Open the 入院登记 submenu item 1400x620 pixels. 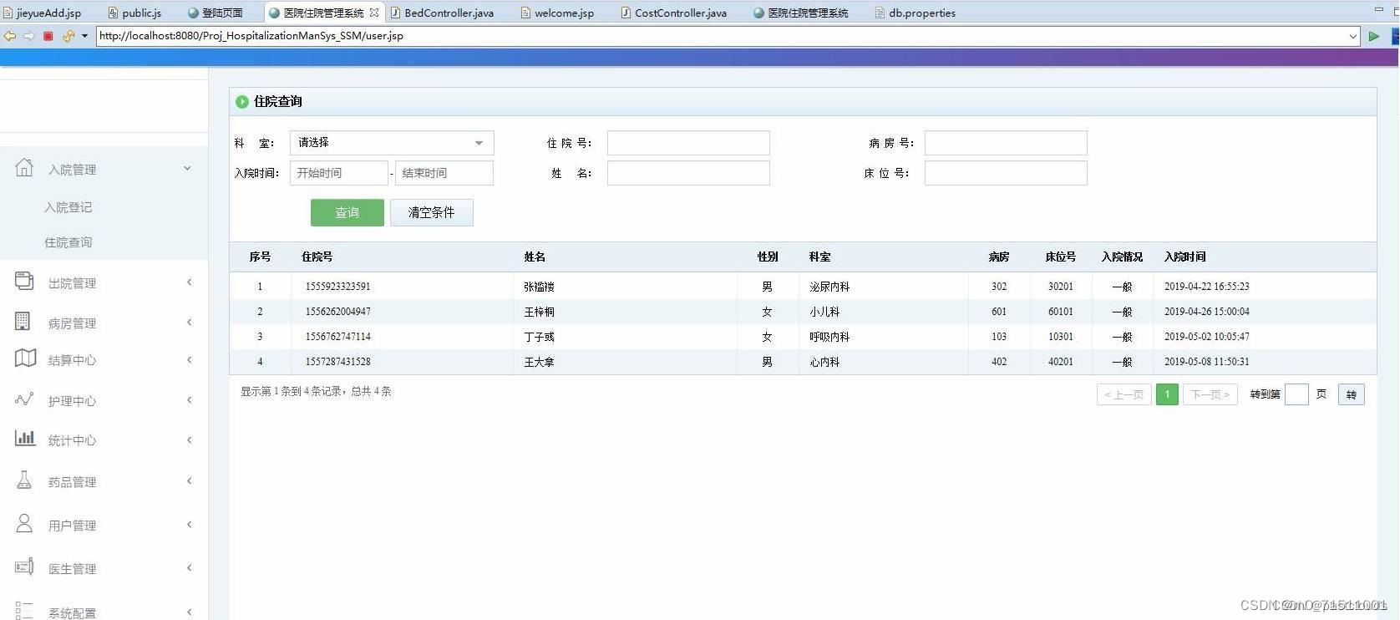coord(68,207)
